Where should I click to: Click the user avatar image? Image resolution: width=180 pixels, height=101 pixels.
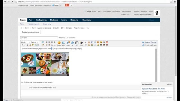pyautogui.click(x=157, y=13)
